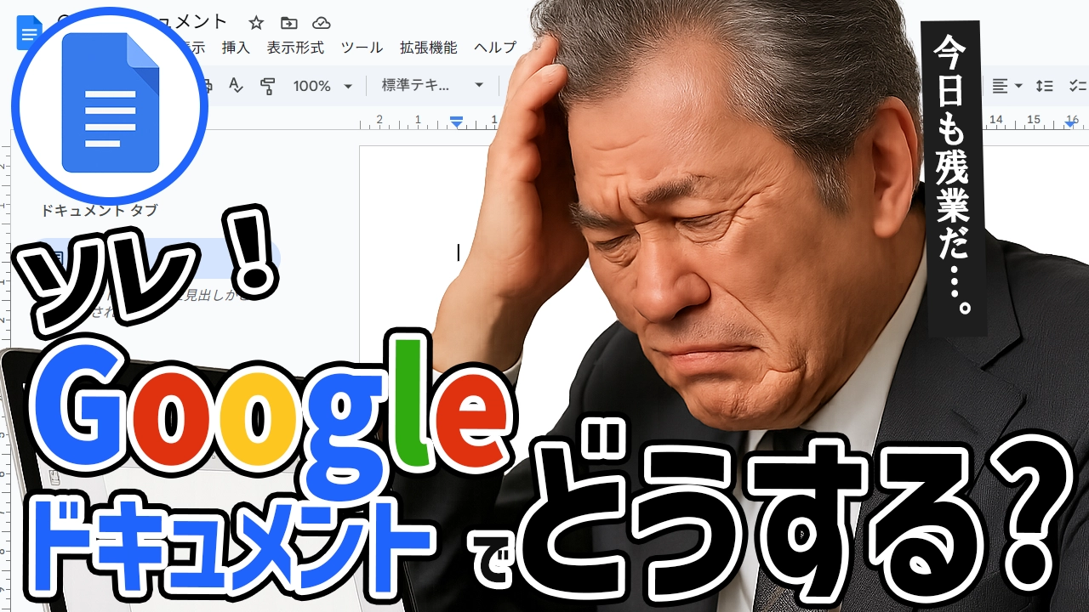This screenshot has width=1089, height=612.
Task: Open the 表示形式 menu
Action: 295,48
